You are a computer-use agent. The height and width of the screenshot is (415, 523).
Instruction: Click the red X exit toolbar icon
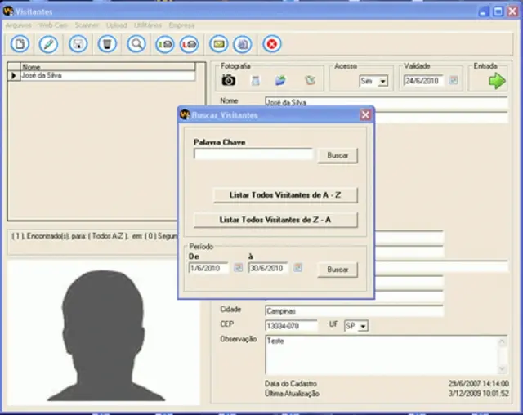(x=272, y=43)
